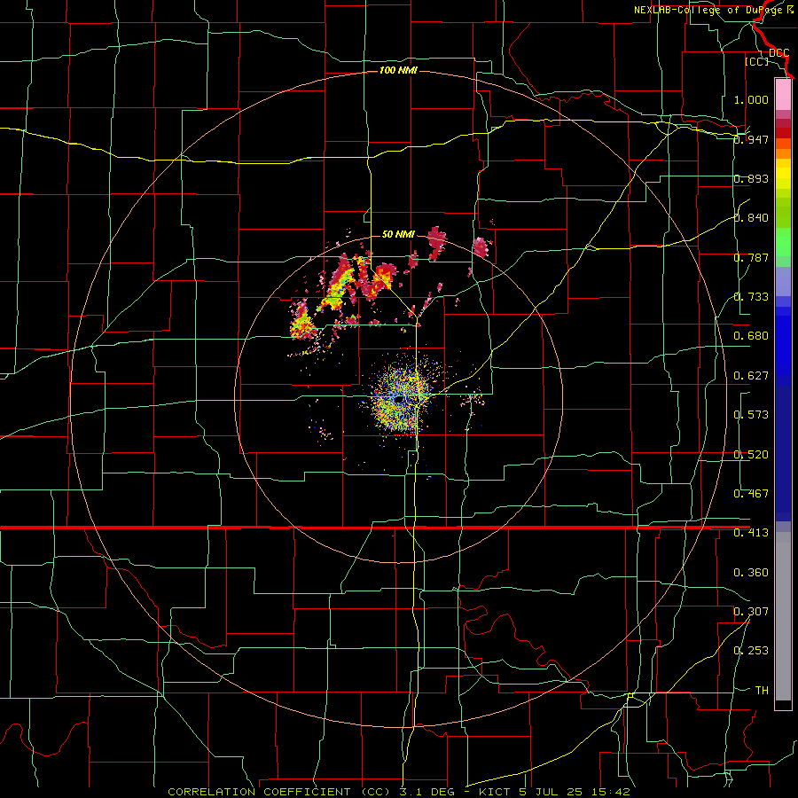
Task: Click the 0.893 legend value
Action: coord(751,178)
